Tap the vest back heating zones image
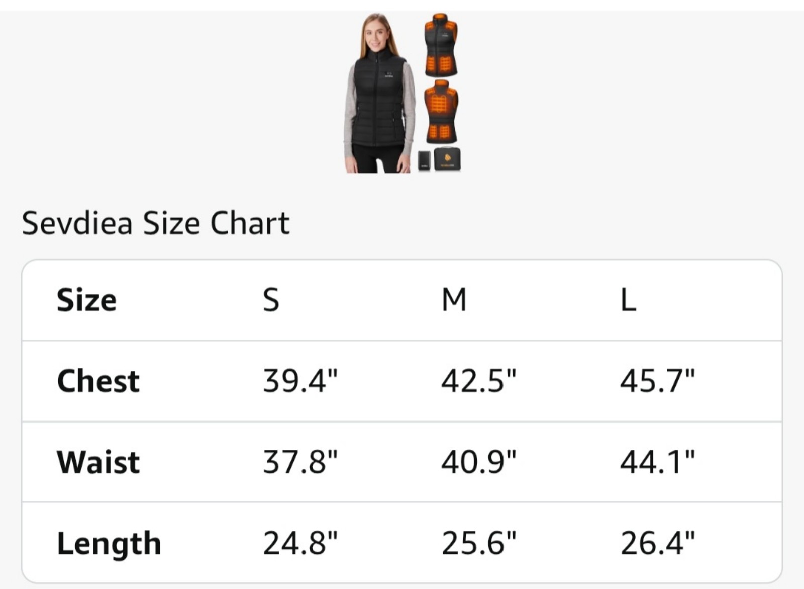The width and height of the screenshot is (804, 589). click(441, 112)
